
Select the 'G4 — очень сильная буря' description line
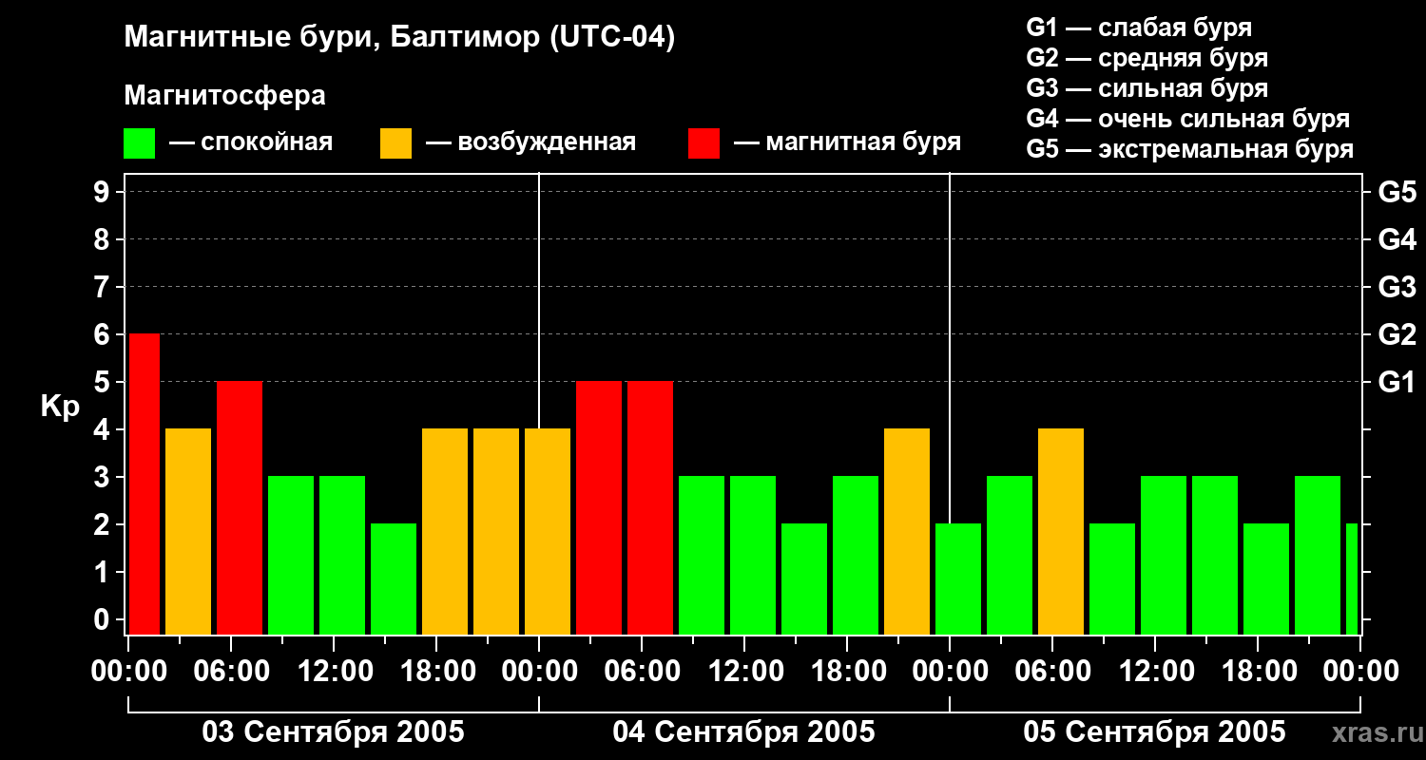coord(1188,119)
